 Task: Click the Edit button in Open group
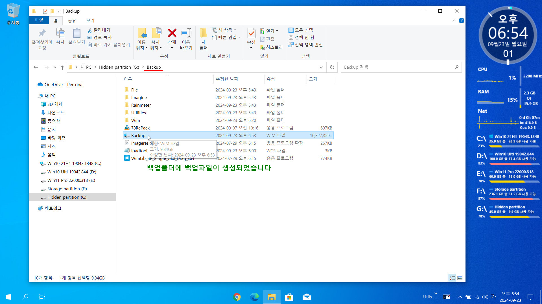tap(267, 39)
